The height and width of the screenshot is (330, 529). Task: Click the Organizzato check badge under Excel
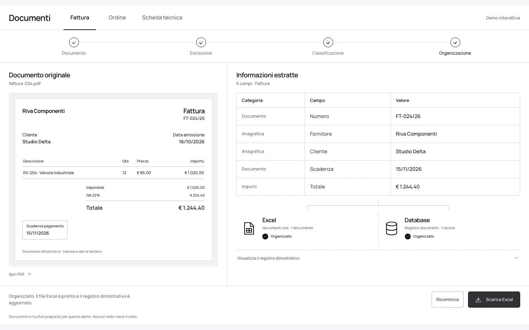(265, 236)
